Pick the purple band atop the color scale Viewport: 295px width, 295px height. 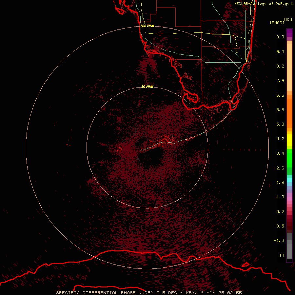(x=289, y=33)
